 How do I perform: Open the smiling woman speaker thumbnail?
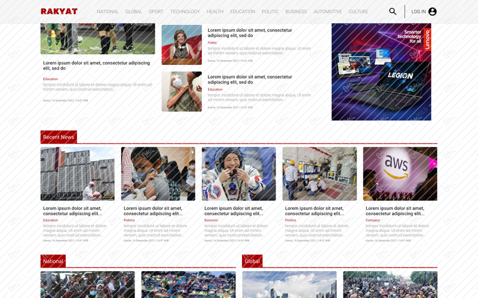point(182,45)
